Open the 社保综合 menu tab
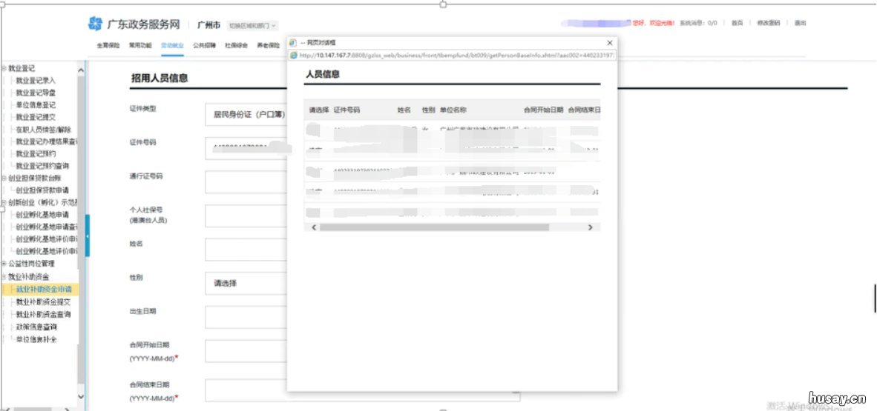The height and width of the screenshot is (411, 877). click(x=236, y=46)
